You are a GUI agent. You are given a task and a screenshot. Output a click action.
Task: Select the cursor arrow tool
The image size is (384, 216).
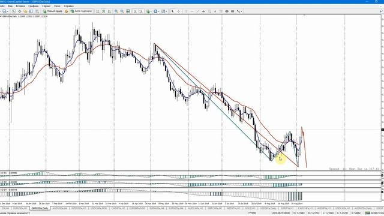pos(173,11)
